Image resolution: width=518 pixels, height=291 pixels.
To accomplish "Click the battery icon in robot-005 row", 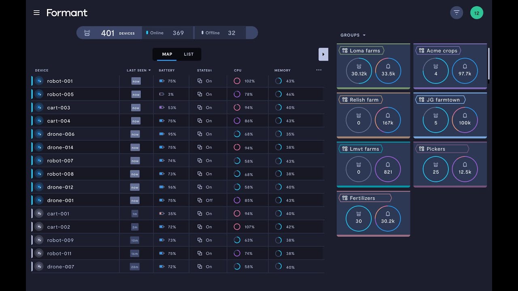I will pyautogui.click(x=162, y=94).
